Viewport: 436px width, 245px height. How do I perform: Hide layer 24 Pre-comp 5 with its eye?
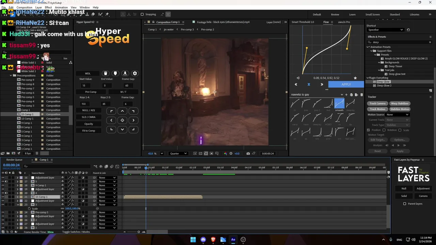tap(3, 212)
